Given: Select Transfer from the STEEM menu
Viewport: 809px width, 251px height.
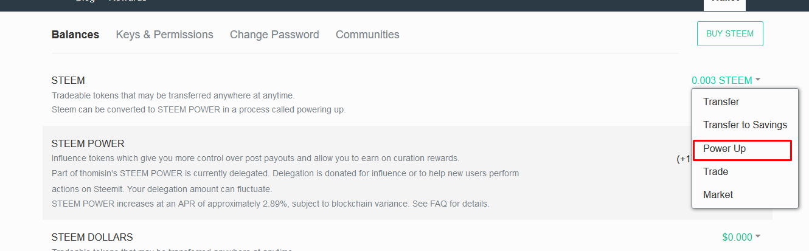Looking at the screenshot, I should 721,102.
